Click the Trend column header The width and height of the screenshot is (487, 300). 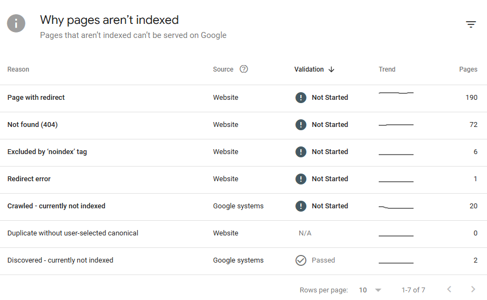click(x=387, y=69)
